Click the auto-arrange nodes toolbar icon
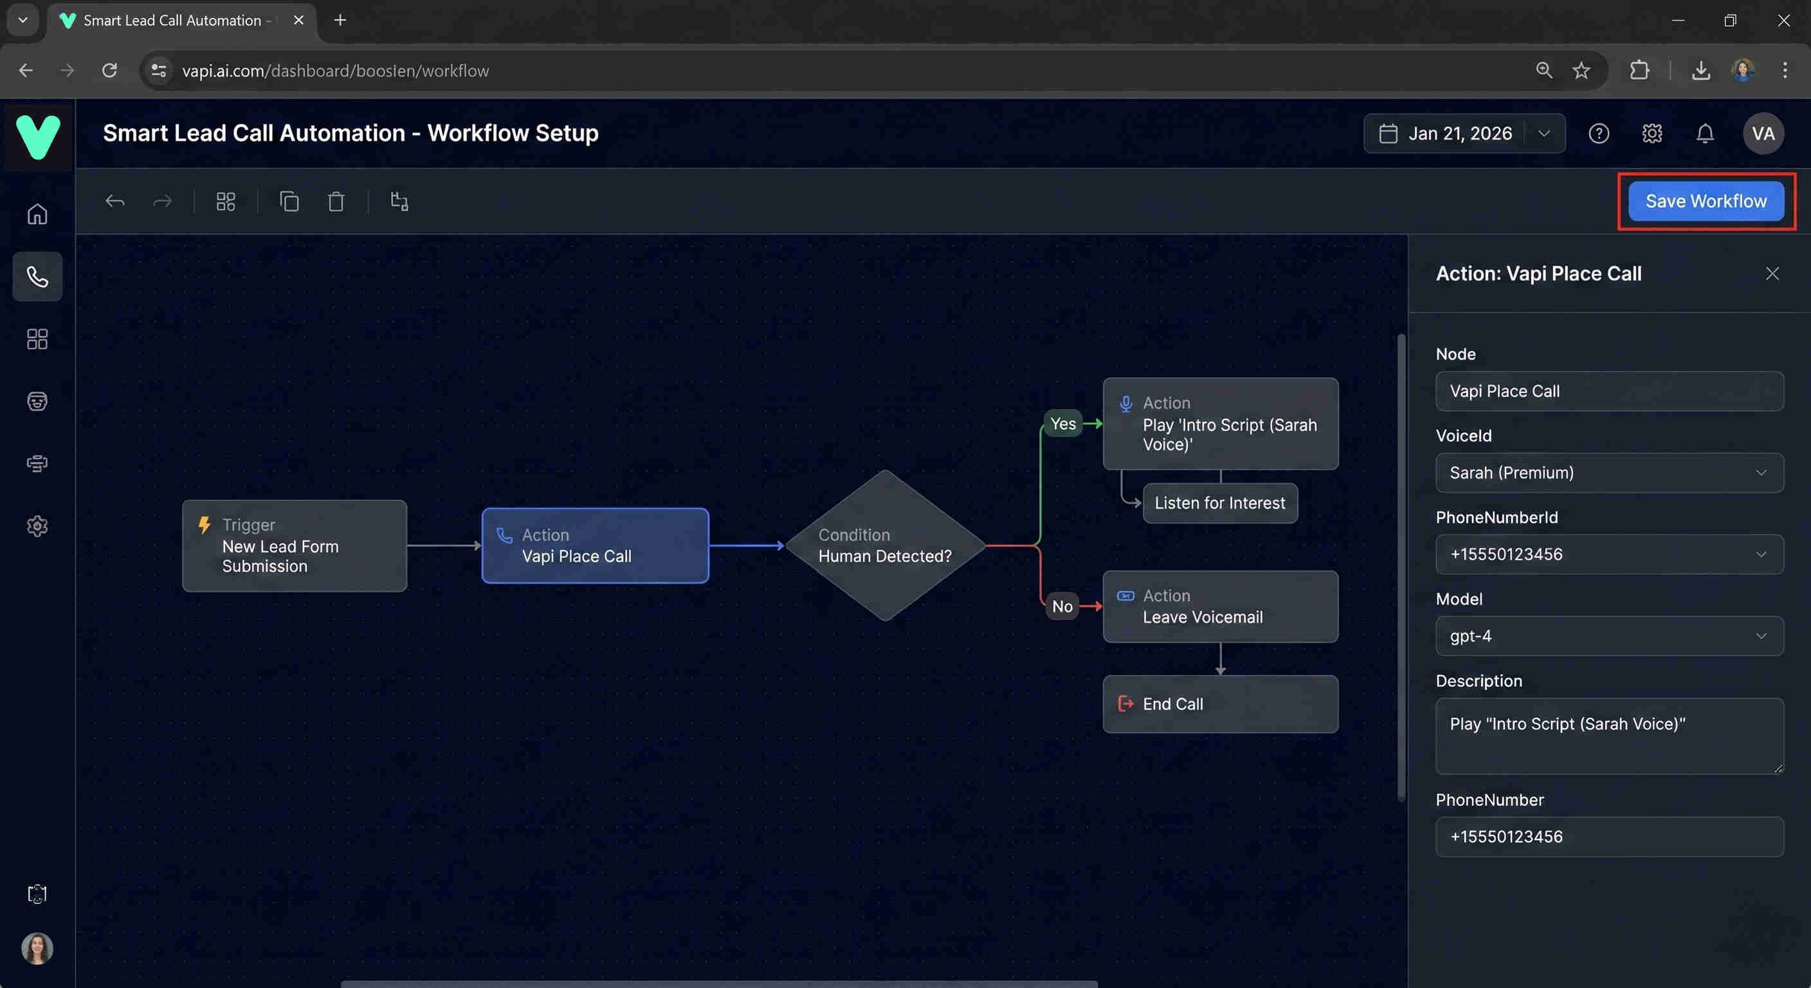The width and height of the screenshot is (1811, 988). (x=399, y=202)
